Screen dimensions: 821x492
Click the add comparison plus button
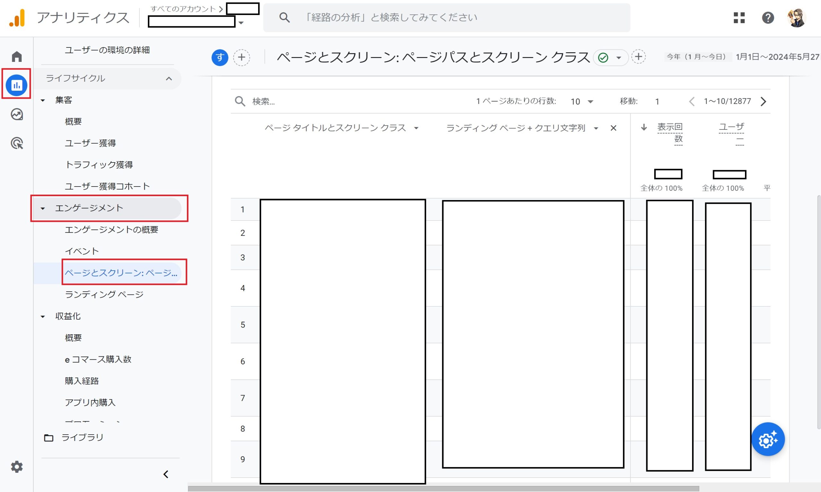(x=241, y=57)
